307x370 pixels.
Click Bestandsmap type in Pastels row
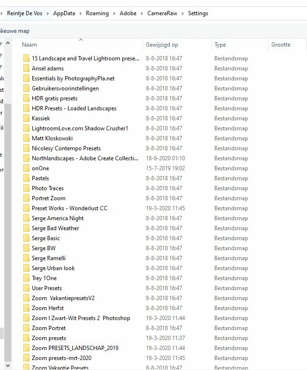pyautogui.click(x=231, y=178)
